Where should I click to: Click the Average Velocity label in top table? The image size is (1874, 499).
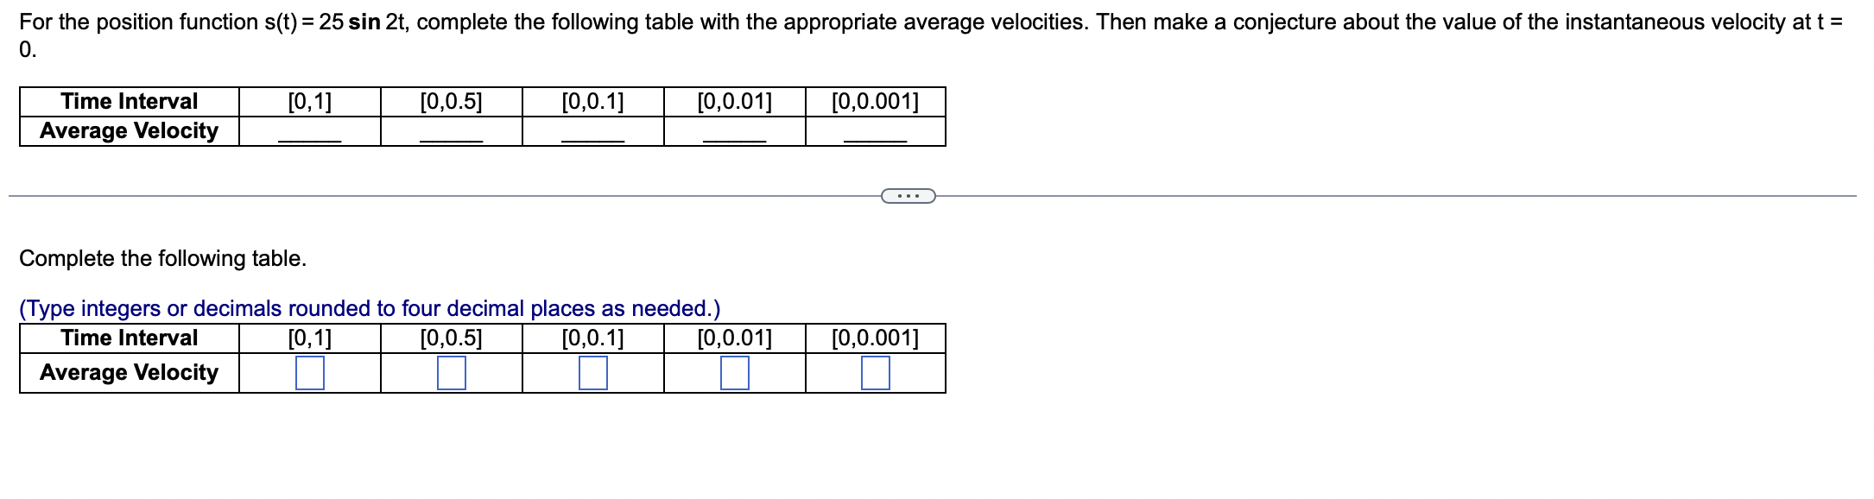[128, 132]
